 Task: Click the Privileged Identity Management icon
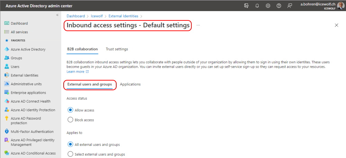[7, 140]
